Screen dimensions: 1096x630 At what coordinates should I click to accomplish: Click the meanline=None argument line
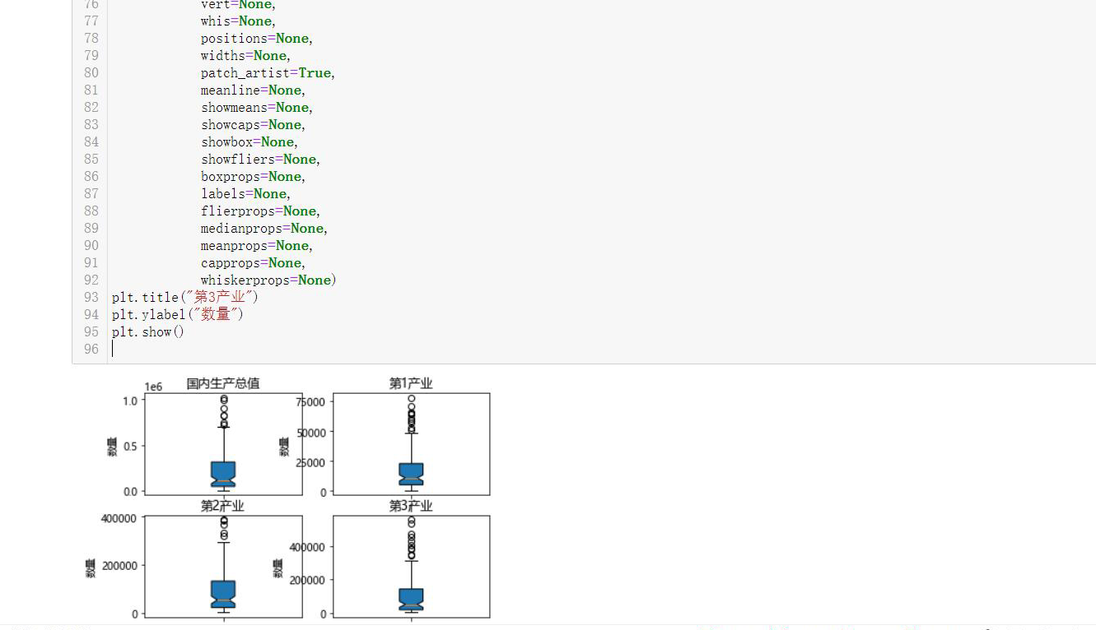click(x=253, y=90)
